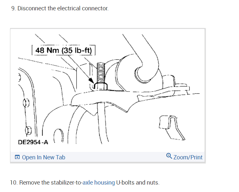Open the diagram via Open In New Tab text
This screenshot has width=239, height=192.
click(43, 157)
